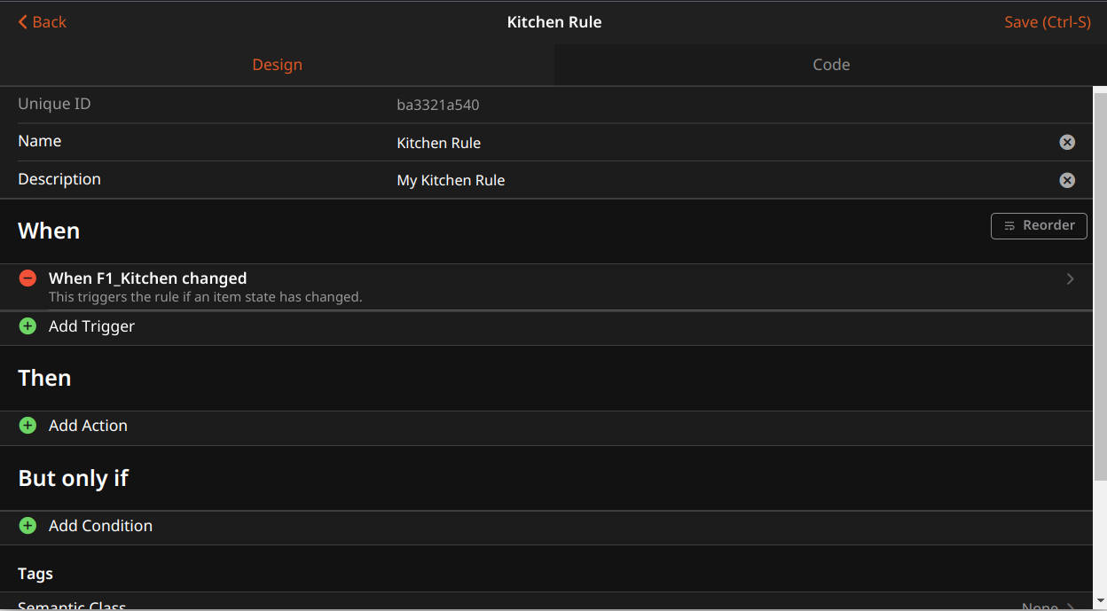Expand the trigger row via its right chevron
This screenshot has height=611, width=1107.
pyautogui.click(x=1071, y=278)
